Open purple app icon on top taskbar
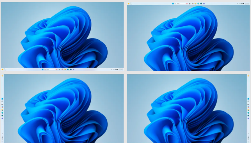The image size is (251, 143). 204,3
